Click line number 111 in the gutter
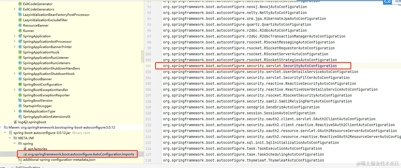Image resolution: width=401 pixels, height=168 pixels. pos(148,119)
